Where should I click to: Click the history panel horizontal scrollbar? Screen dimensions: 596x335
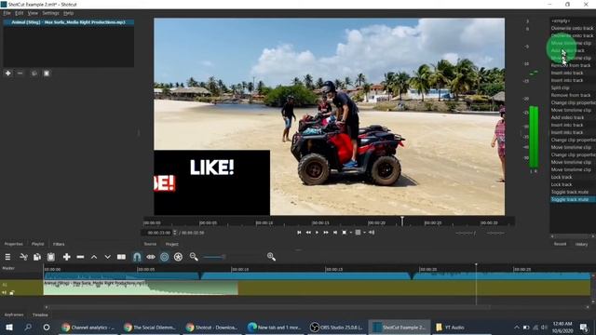point(573,235)
